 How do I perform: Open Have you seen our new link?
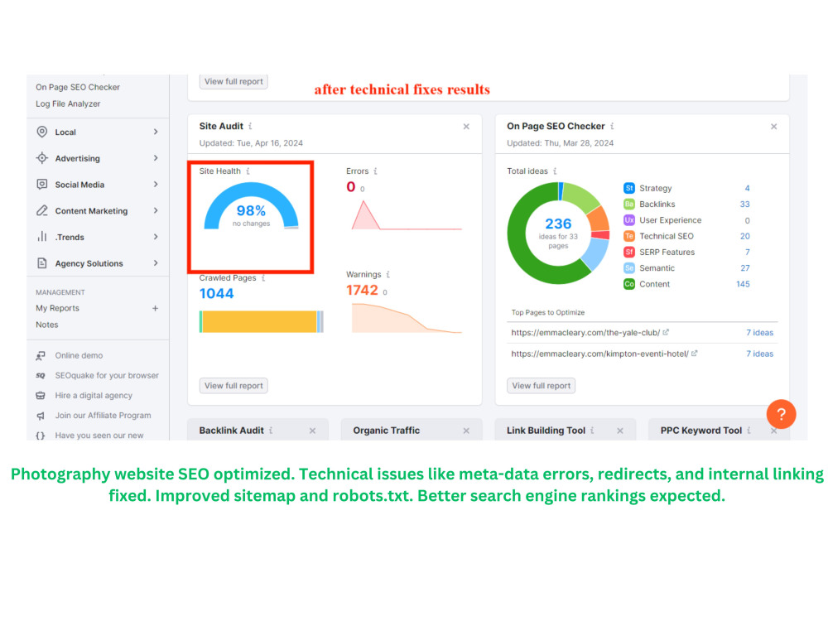click(99, 436)
